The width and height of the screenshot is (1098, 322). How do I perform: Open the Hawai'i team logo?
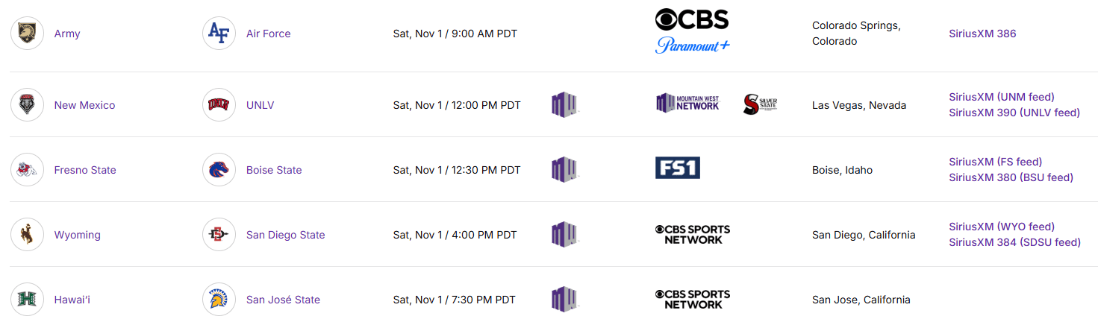click(x=27, y=300)
